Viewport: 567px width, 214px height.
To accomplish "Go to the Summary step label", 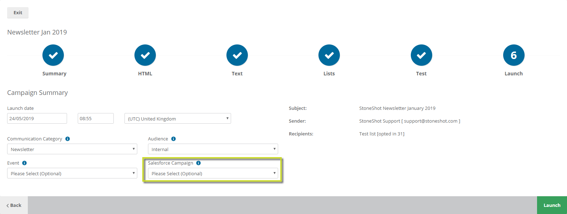I will pyautogui.click(x=54, y=74).
